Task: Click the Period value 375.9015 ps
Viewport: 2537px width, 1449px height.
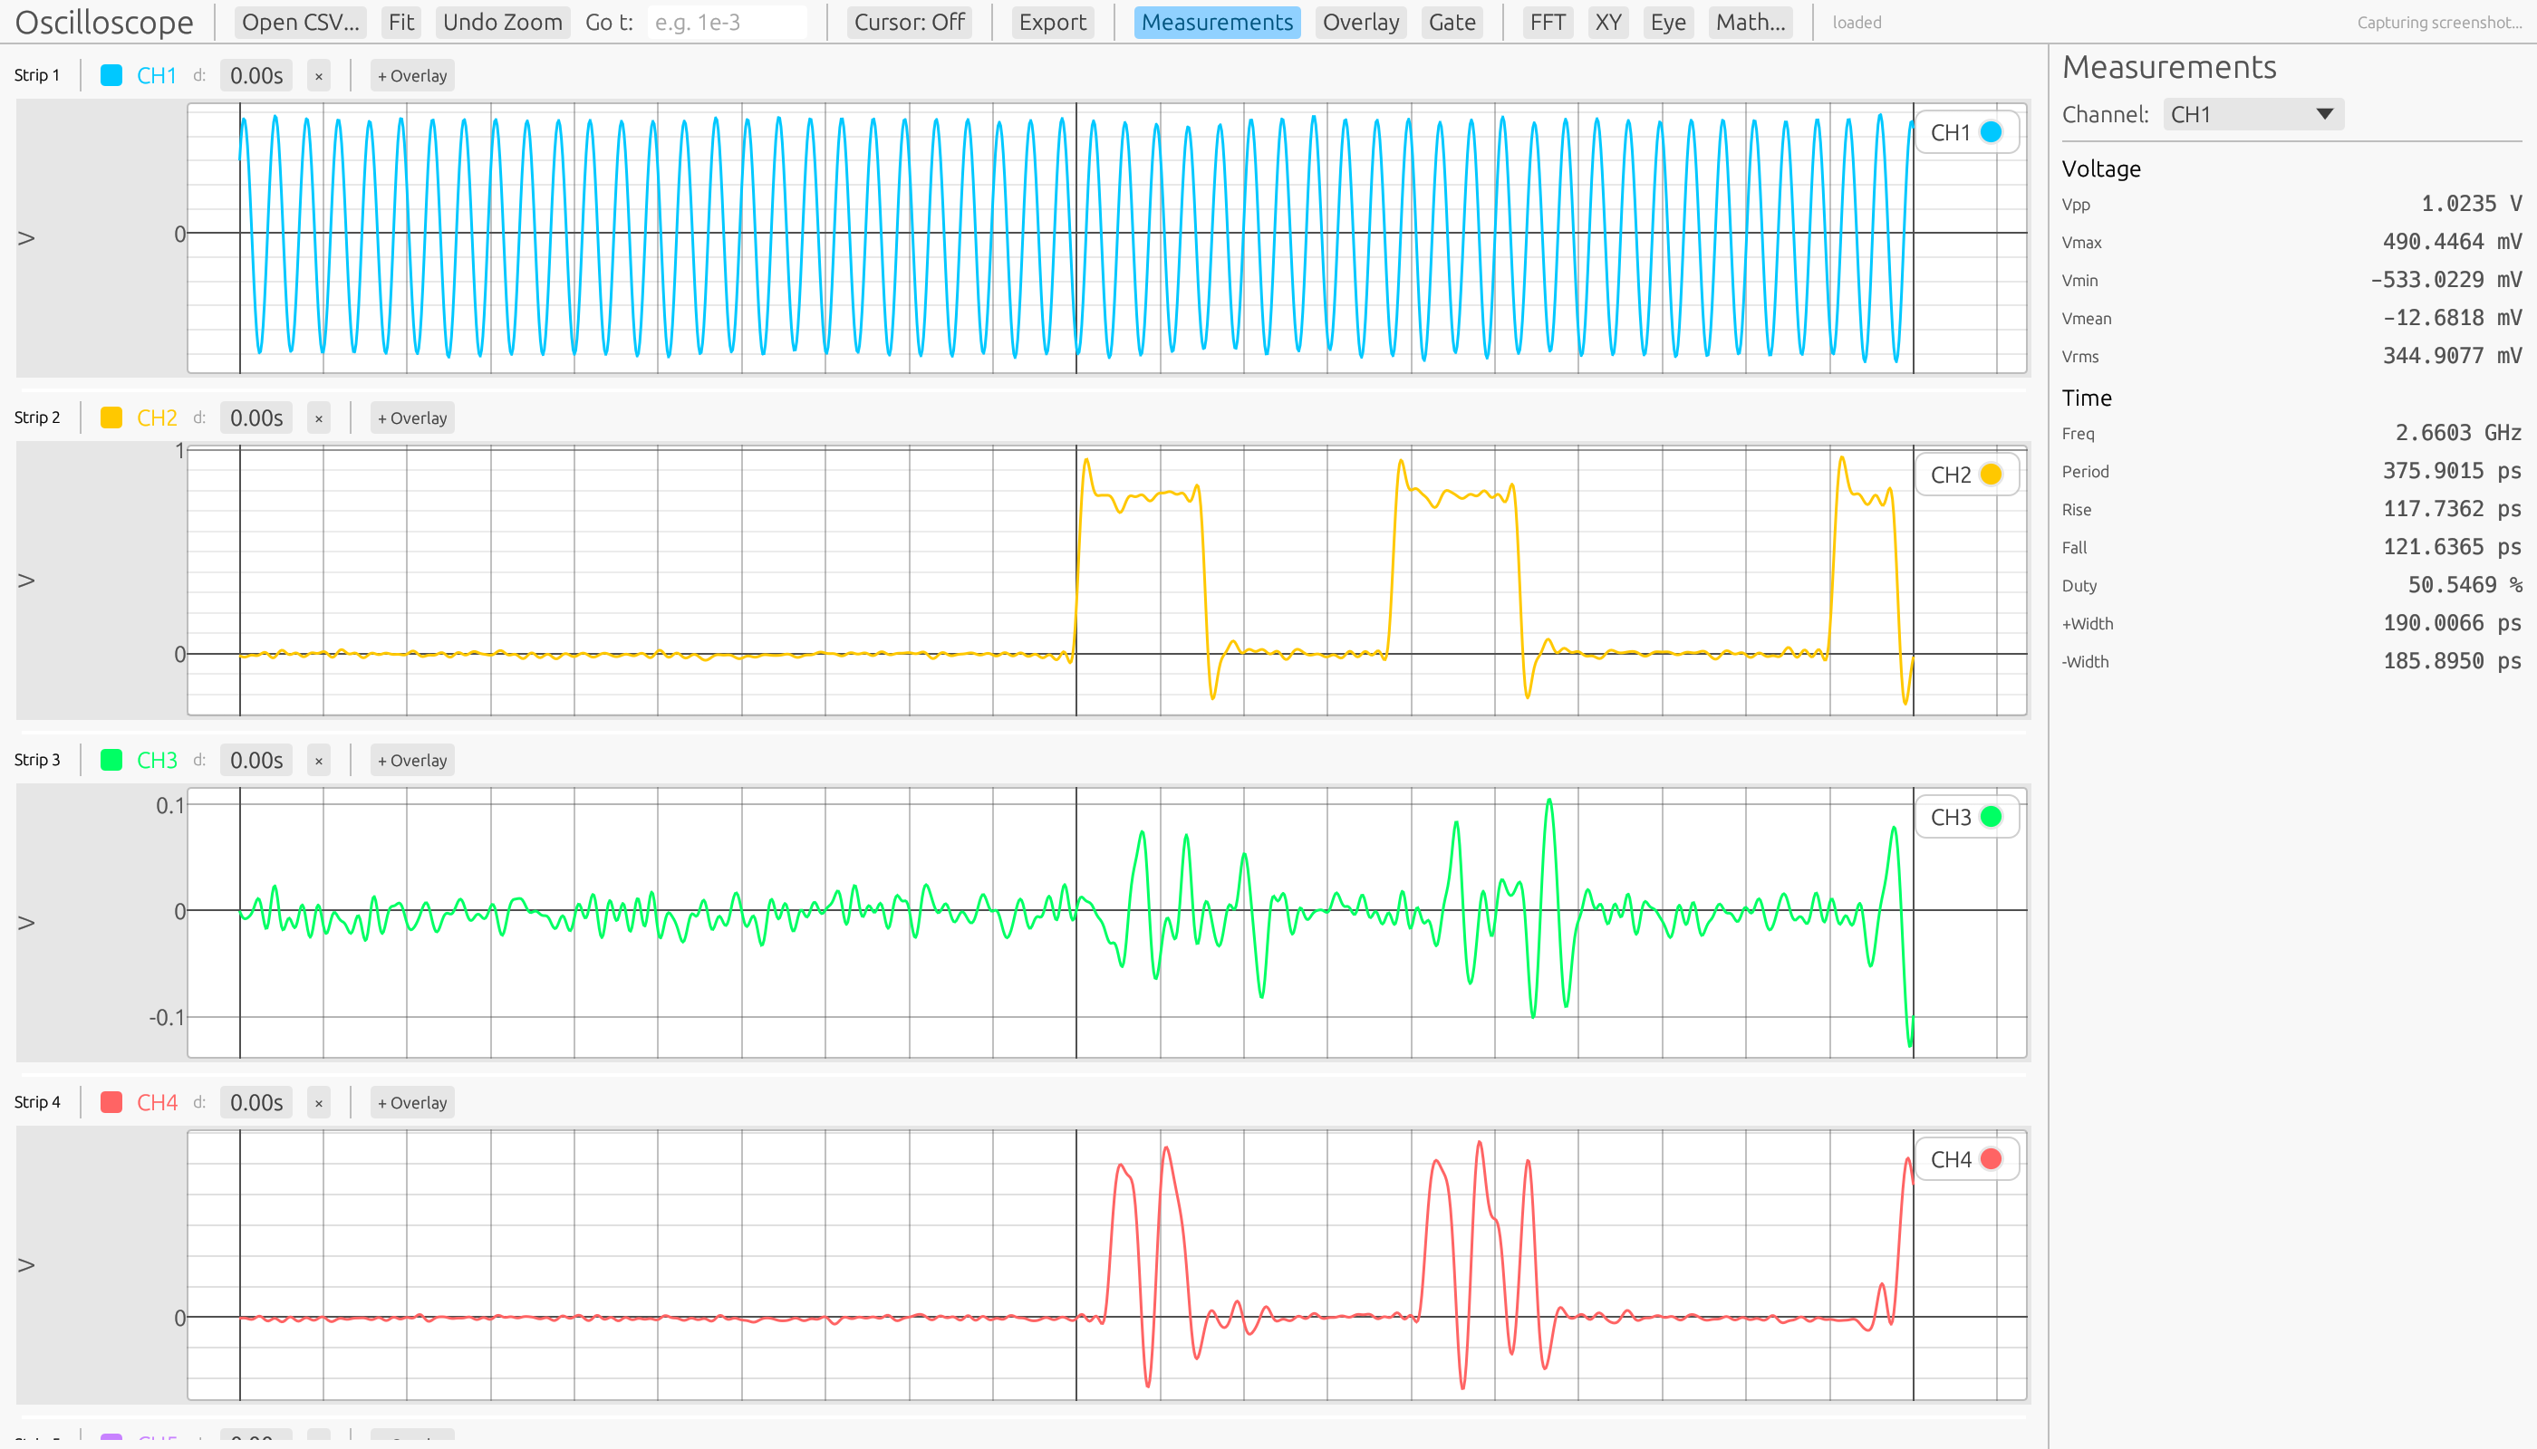Action: (x=2451, y=471)
